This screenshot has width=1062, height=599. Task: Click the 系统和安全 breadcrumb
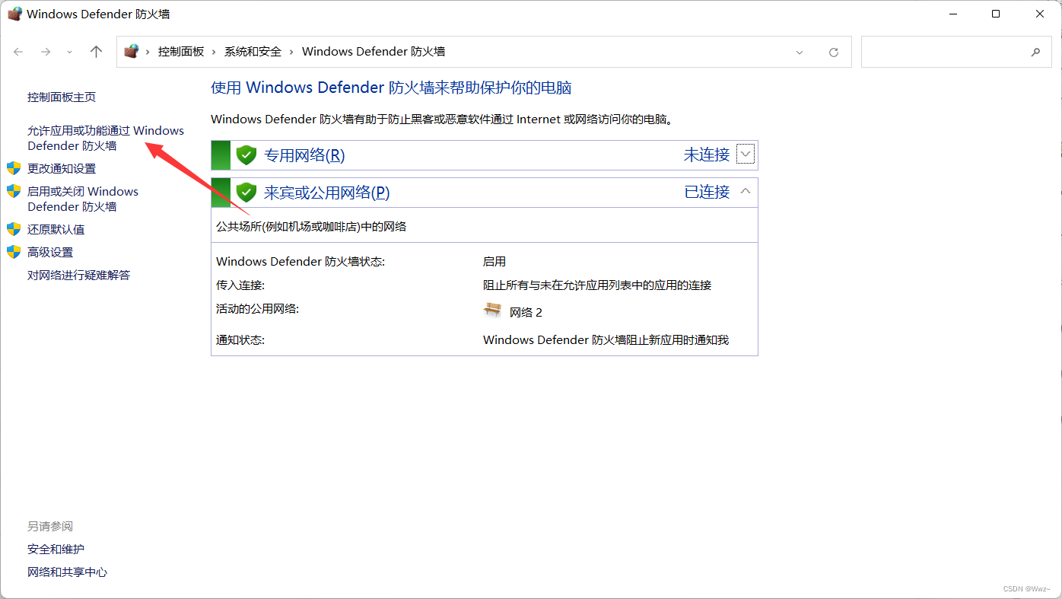coord(253,52)
